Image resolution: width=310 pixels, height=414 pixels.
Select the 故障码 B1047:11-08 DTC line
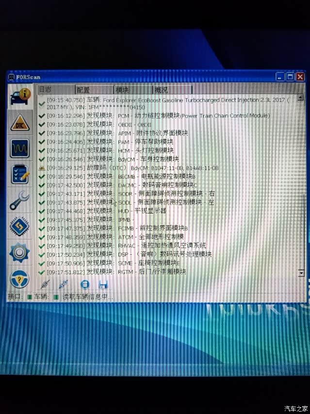[133, 168]
